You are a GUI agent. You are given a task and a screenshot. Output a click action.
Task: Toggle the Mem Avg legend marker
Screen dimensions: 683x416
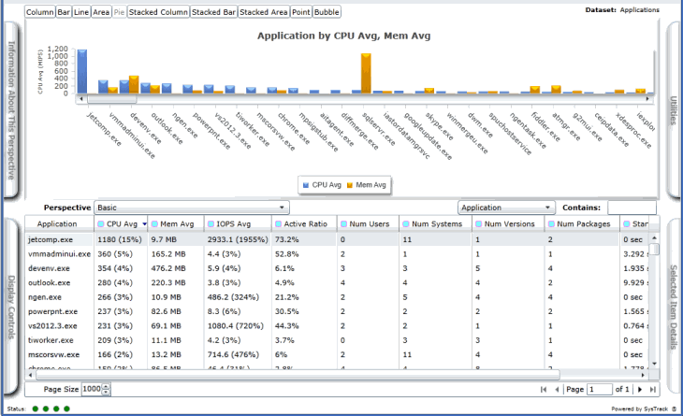pyautogui.click(x=350, y=185)
